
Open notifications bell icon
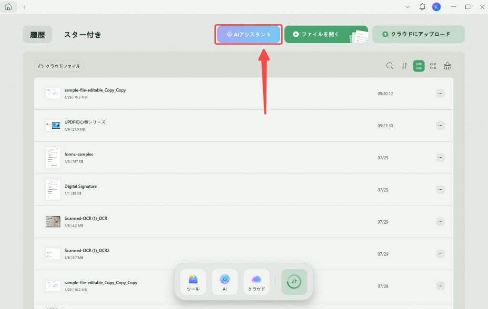422,7
